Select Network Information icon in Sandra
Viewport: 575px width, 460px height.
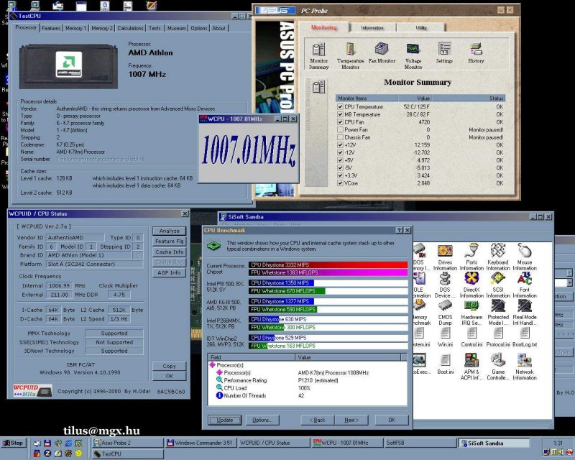(x=525, y=367)
